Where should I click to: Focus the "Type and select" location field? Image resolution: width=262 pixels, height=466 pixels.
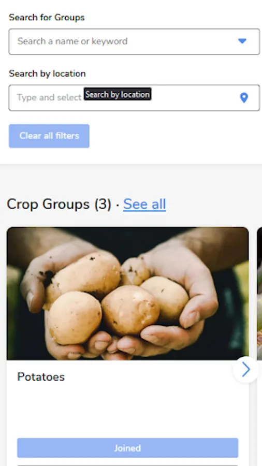coord(134,98)
